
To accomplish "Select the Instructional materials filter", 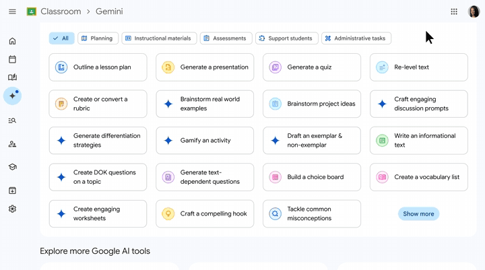I will tap(159, 38).
